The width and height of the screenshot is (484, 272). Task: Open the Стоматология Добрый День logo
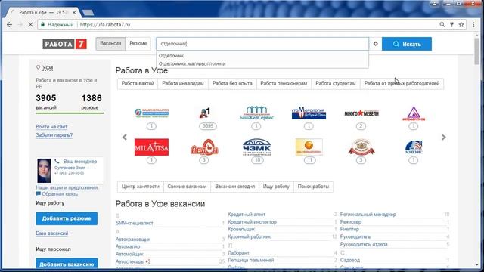[x=309, y=113]
